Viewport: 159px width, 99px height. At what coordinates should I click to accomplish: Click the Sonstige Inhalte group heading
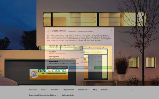(58, 46)
